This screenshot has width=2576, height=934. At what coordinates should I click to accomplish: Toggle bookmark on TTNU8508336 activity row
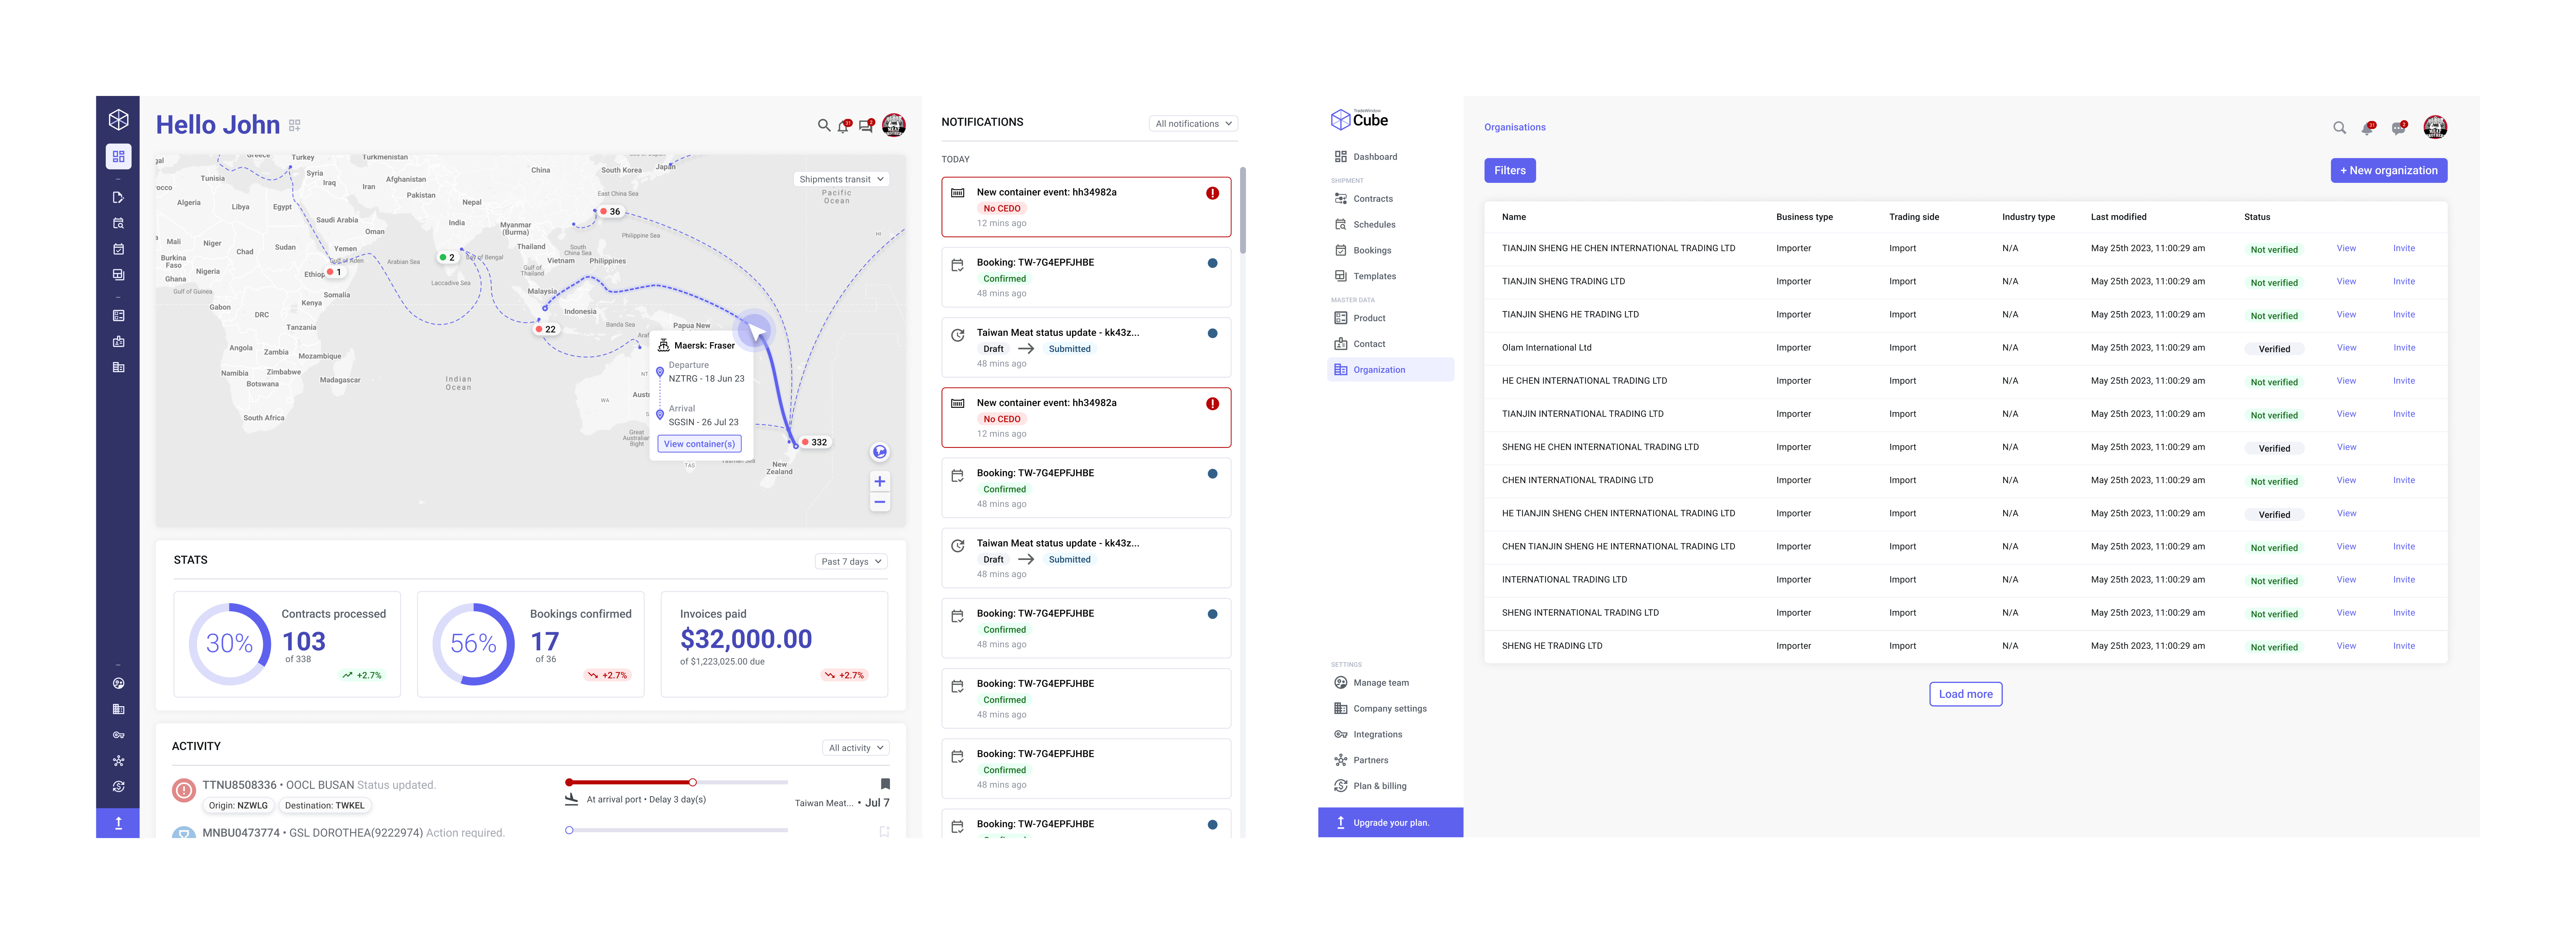[x=885, y=784]
